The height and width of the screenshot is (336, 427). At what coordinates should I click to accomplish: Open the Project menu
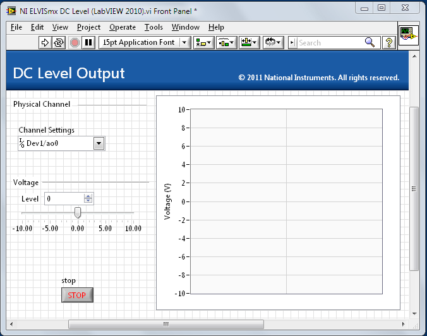pyautogui.click(x=88, y=27)
